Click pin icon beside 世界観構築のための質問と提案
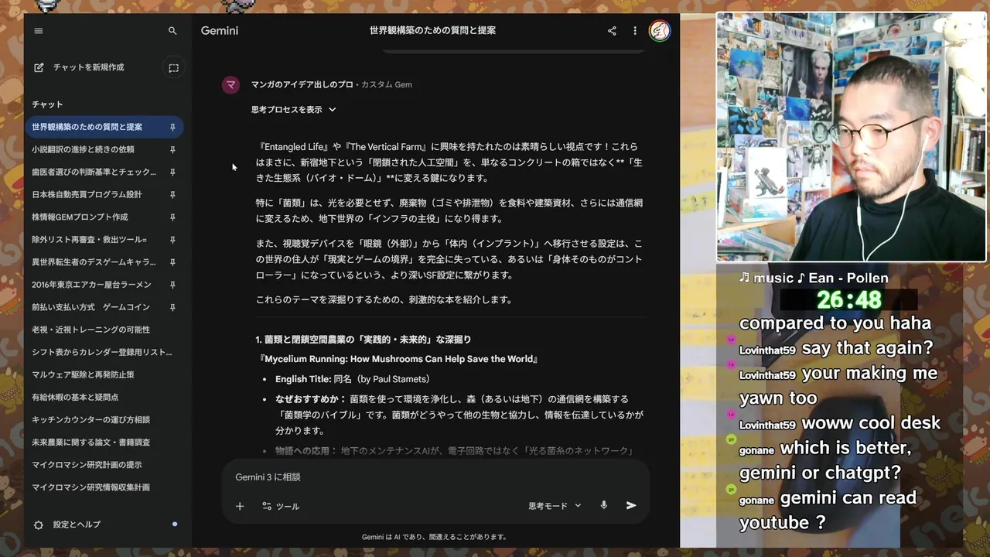The width and height of the screenshot is (990, 557). point(172,127)
